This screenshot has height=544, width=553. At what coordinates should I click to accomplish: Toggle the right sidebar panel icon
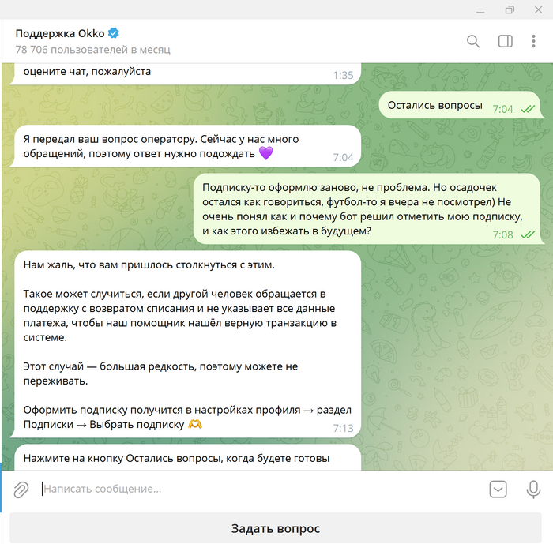pyautogui.click(x=505, y=41)
